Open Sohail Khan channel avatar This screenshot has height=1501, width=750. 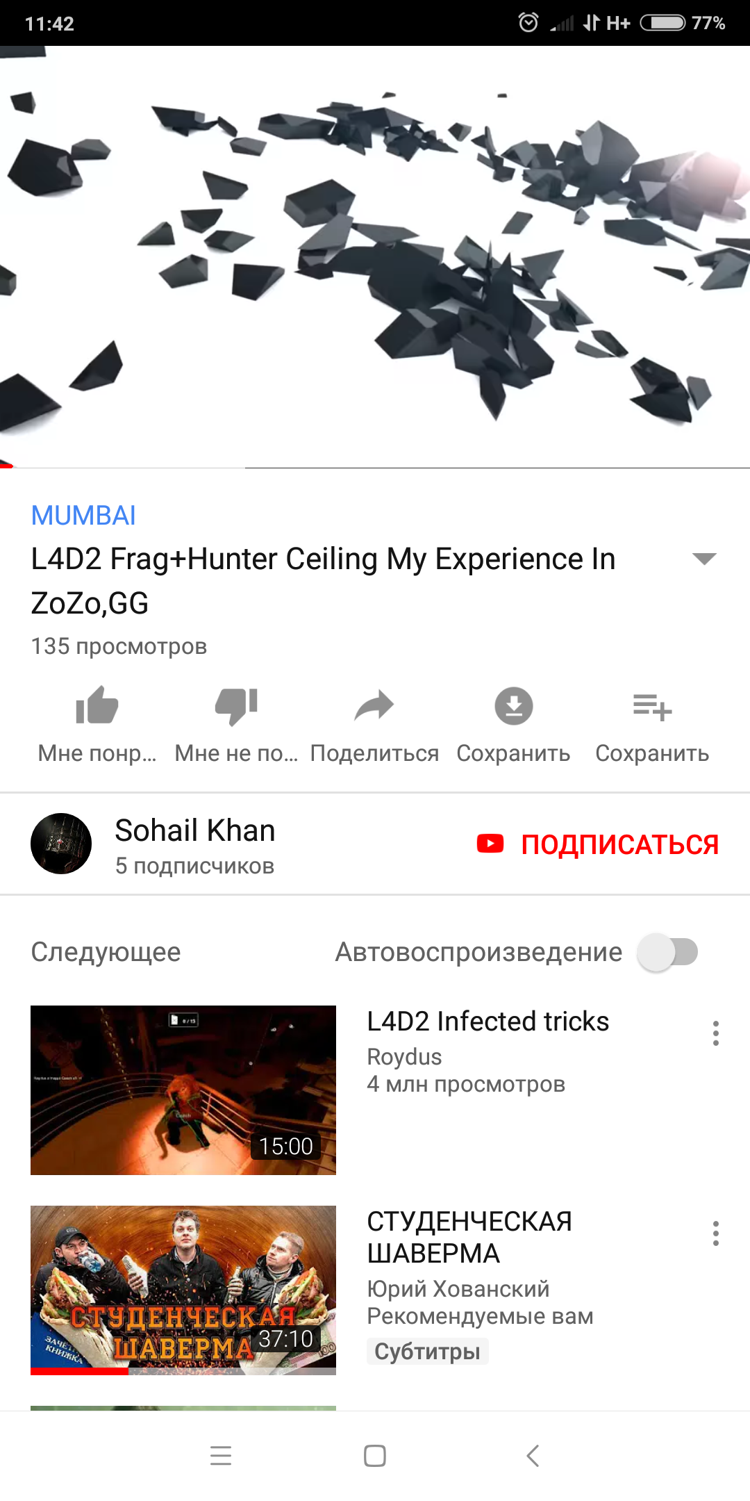[61, 844]
